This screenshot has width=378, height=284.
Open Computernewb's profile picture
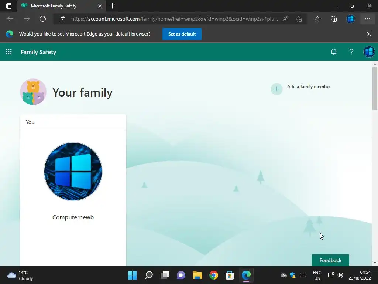[x=73, y=172]
